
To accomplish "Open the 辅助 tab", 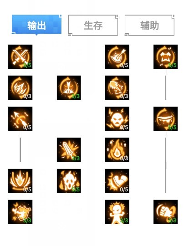I will click(149, 25).
